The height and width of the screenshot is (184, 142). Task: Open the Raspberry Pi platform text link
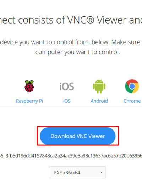[29, 101]
